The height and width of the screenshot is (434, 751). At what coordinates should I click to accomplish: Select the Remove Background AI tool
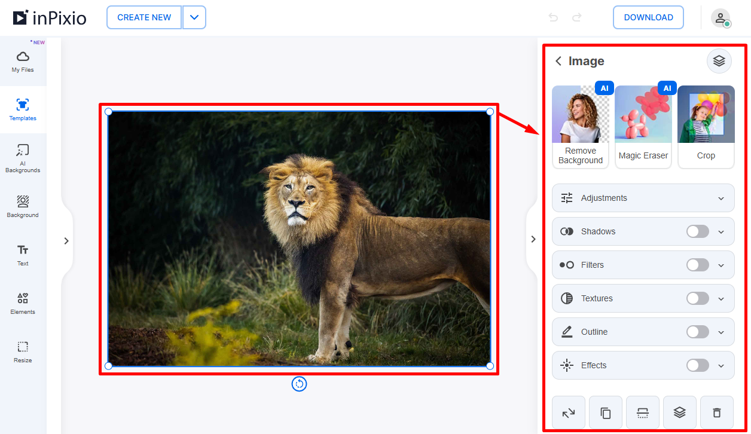[581, 127]
